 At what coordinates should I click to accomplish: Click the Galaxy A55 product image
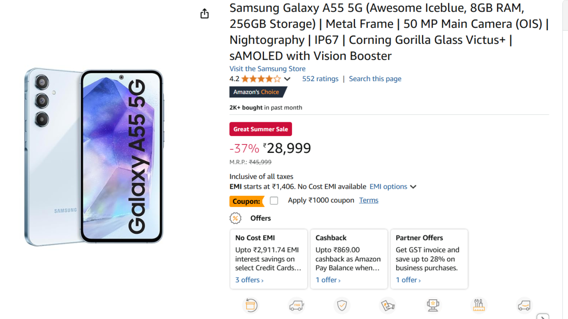94,157
